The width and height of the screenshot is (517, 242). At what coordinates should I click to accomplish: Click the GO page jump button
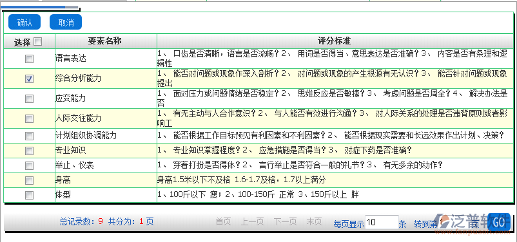coord(499,222)
